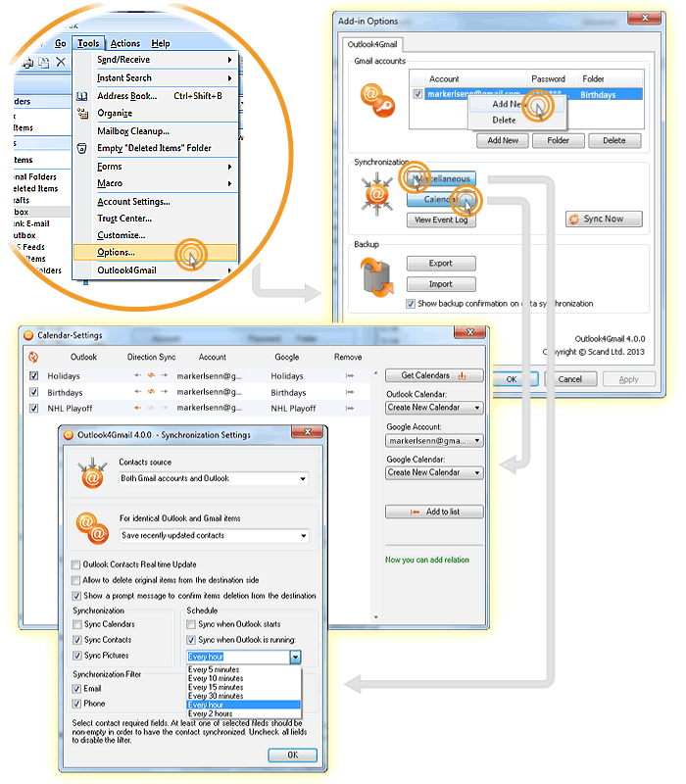Image resolution: width=686 pixels, height=784 pixels.
Task: Click the Gmail accounts key icon
Action: (377, 102)
